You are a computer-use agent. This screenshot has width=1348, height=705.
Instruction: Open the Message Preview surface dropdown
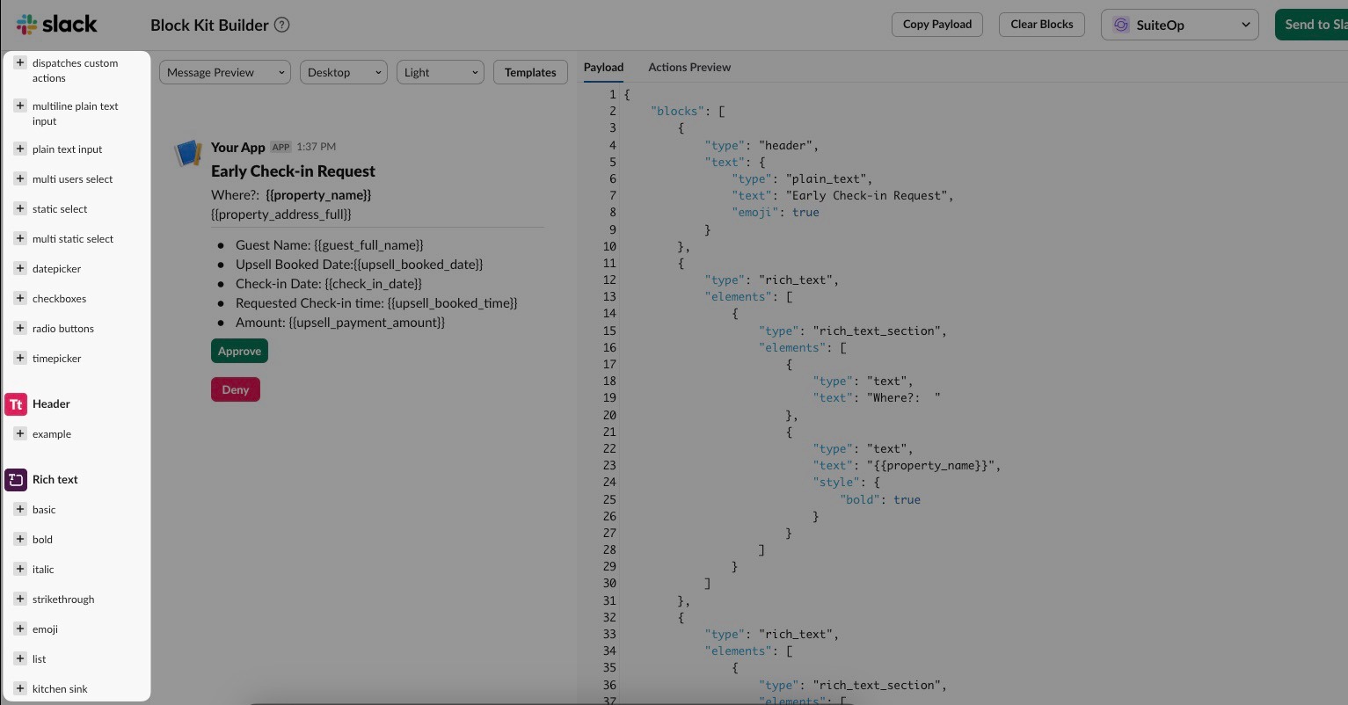click(x=224, y=72)
